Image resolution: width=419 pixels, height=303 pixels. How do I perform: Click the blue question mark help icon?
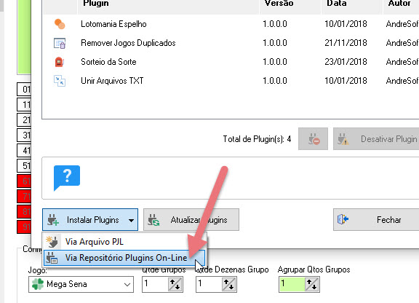[x=67, y=178]
